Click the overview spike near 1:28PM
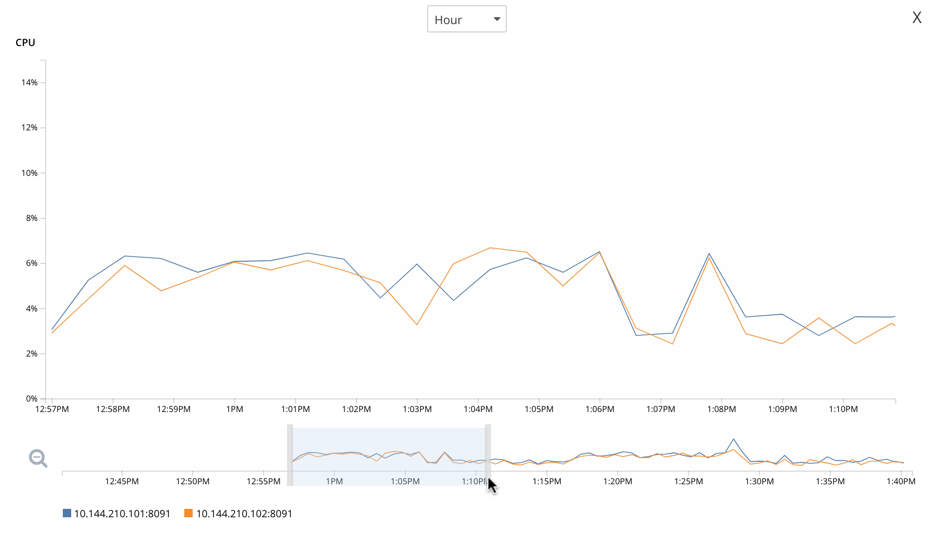 733,439
